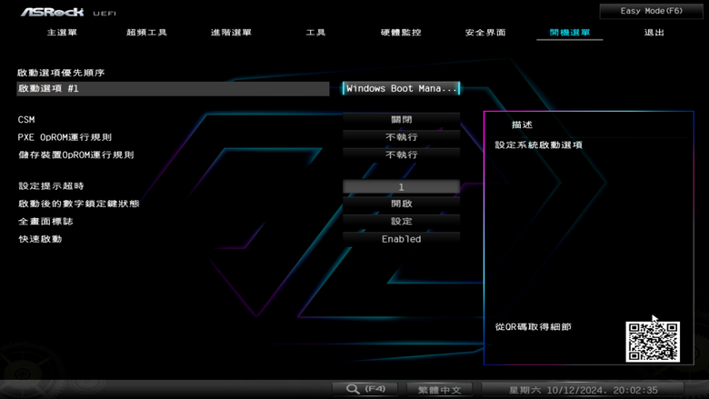Image resolution: width=709 pixels, height=399 pixels.
Task: Select the 全畫面標誌 label
Action: (45, 222)
